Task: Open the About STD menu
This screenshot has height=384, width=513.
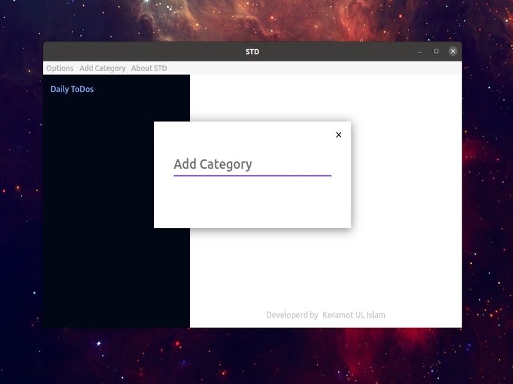Action: (149, 68)
